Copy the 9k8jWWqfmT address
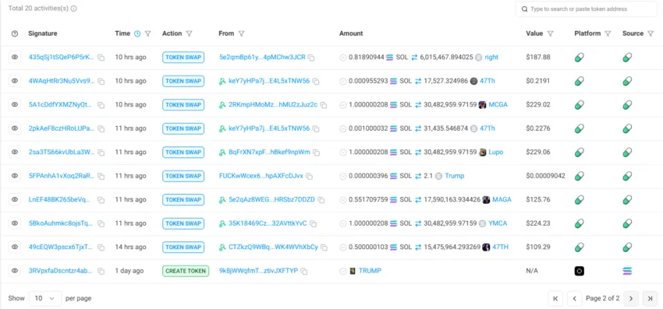The width and height of the screenshot is (663, 309). pos(304,271)
